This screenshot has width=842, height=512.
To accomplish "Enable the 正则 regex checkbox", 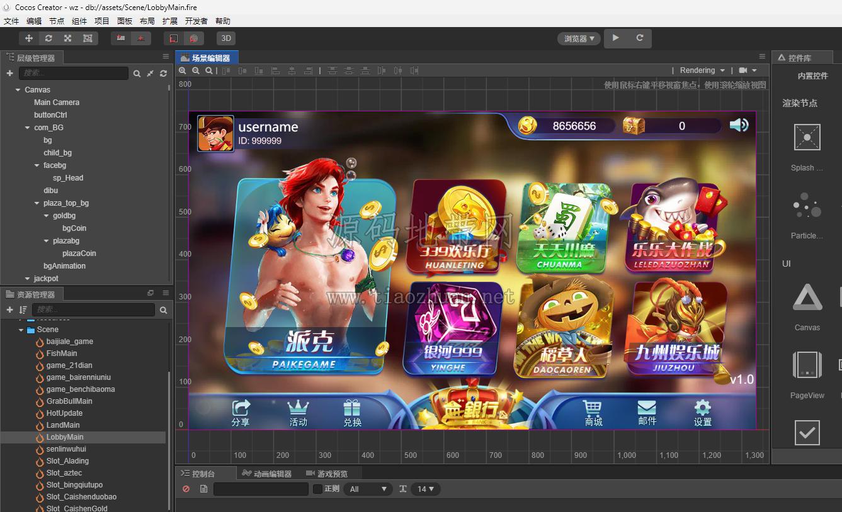I will coord(317,489).
